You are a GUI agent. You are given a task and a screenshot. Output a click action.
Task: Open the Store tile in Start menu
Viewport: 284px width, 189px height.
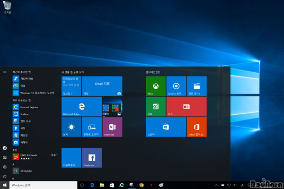pos(166,127)
